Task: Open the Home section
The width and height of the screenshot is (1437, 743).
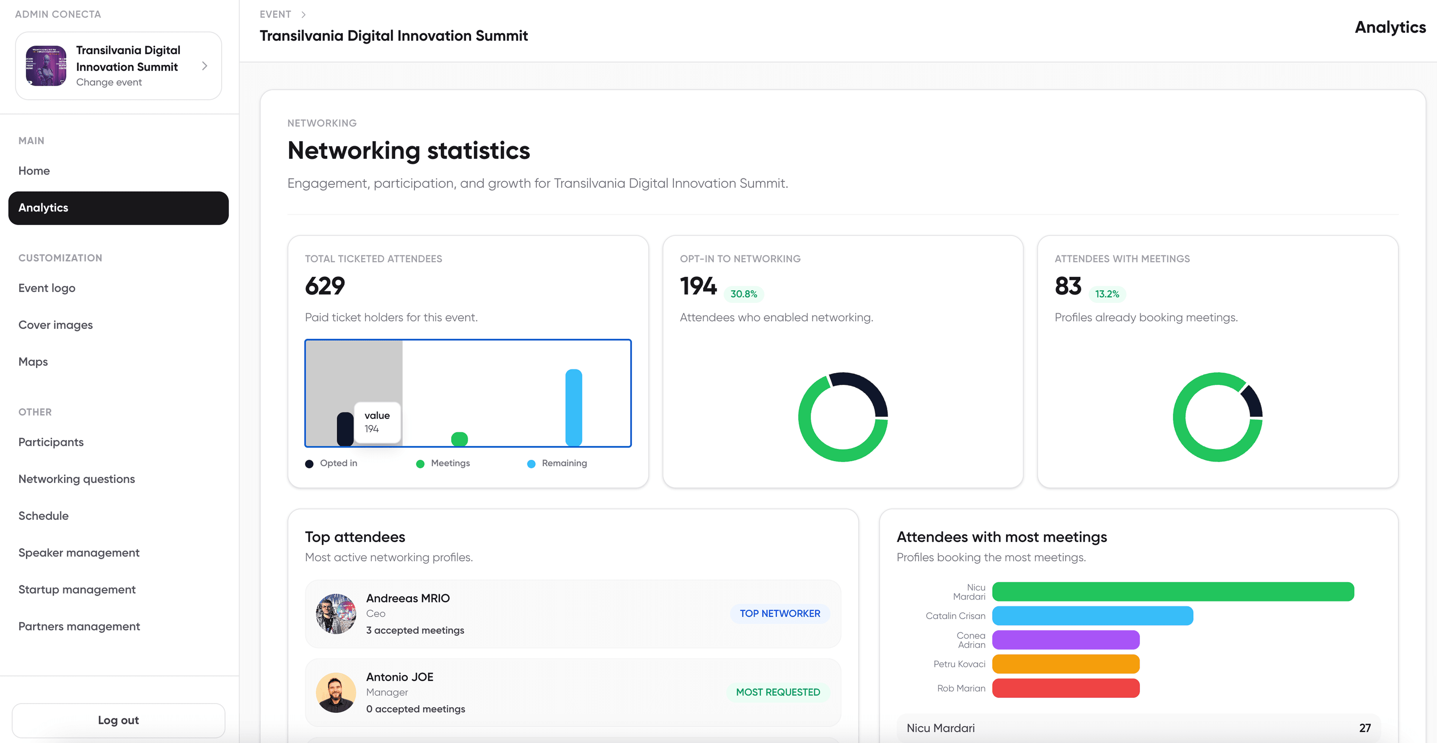Action: (x=34, y=171)
